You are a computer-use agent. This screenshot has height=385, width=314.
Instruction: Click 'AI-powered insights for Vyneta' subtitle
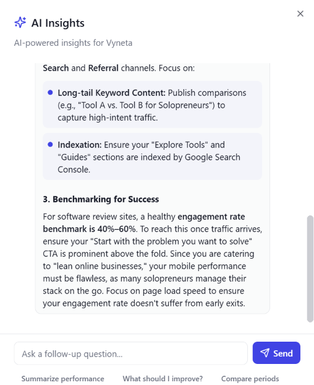73,43
